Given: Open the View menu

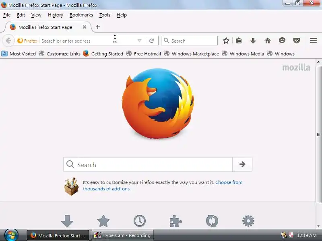Looking at the screenshot, I should (x=36, y=15).
